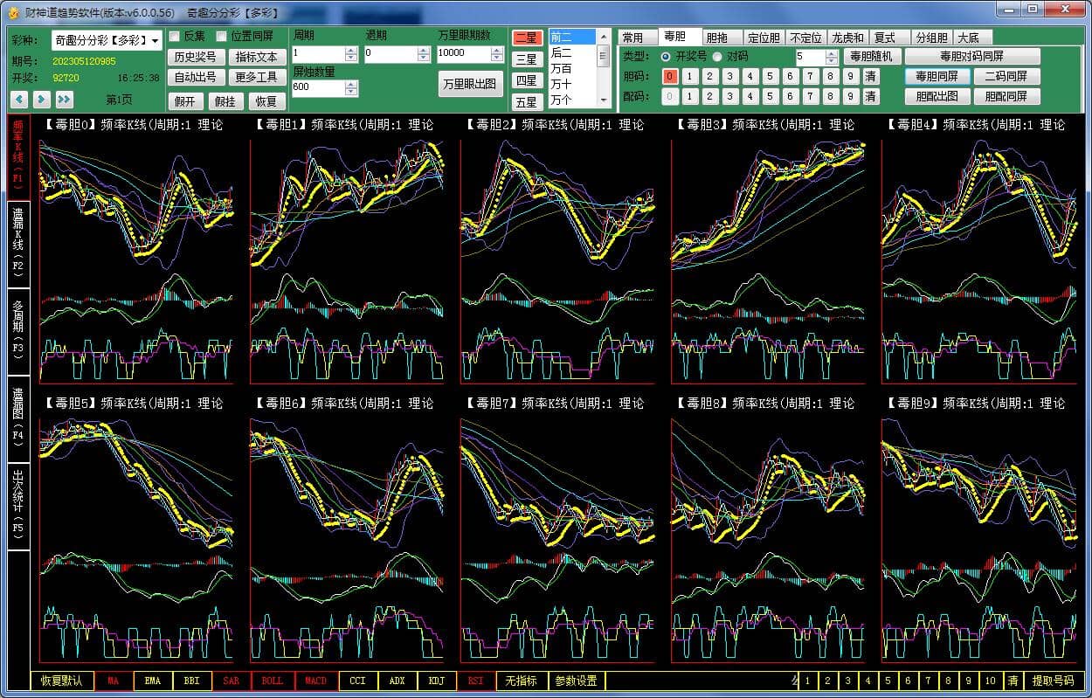Increase the 周期 value with up arrow

click(351, 50)
